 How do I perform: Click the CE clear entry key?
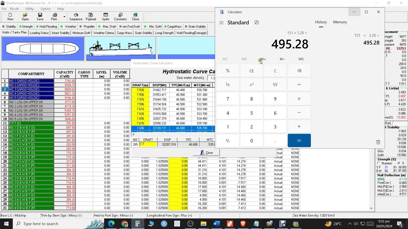(251, 71)
